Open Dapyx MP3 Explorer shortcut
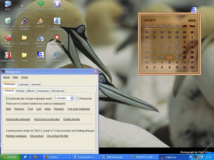Viewport: 214px width, 160px height. click(24, 21)
